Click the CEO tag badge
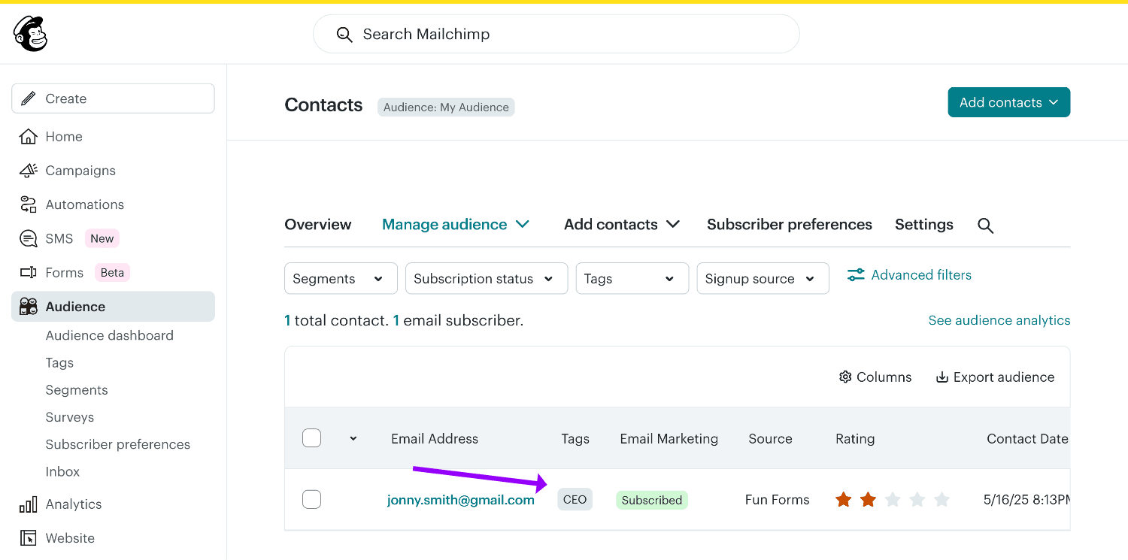1128x560 pixels. click(x=575, y=500)
